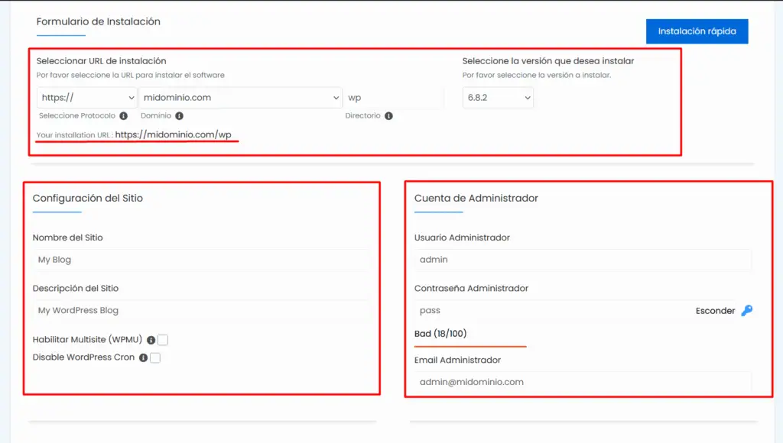The height and width of the screenshot is (443, 783).
Task: Click info icon beside Disable WordPress Cron
Action: coord(143,357)
